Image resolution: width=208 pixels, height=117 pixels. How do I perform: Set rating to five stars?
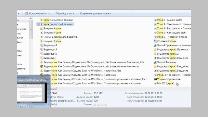point(106,105)
